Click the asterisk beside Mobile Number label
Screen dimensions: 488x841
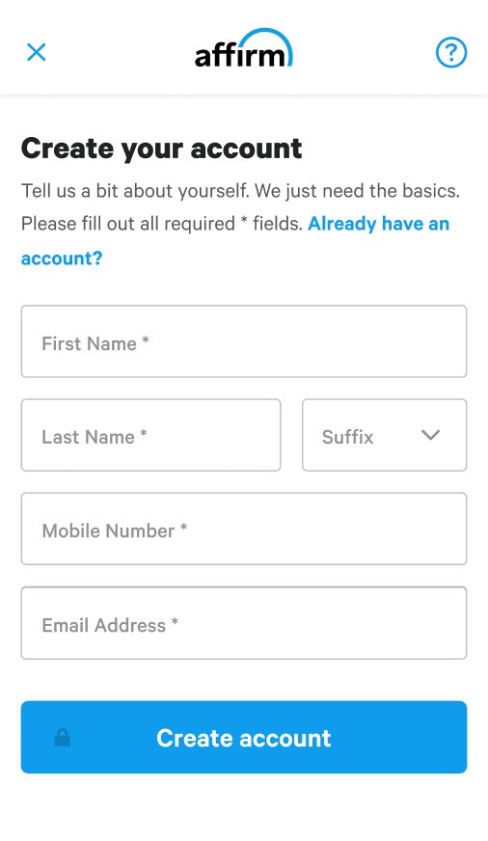pos(183,528)
